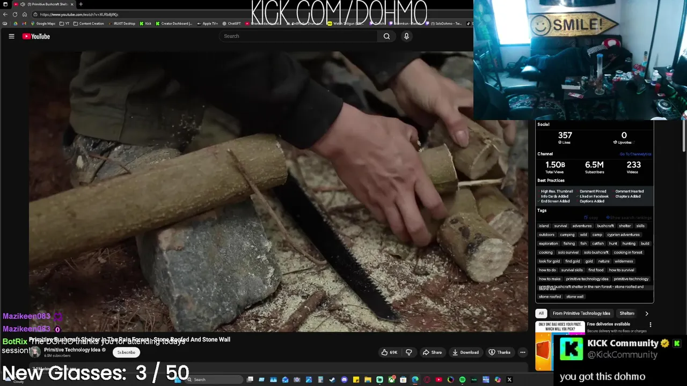Open Apple TV+ bookmark

pyautogui.click(x=208, y=24)
